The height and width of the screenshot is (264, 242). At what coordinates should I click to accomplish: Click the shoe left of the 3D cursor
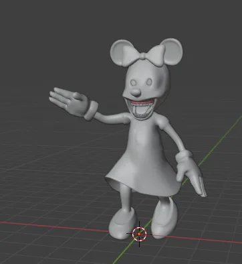tap(122, 224)
